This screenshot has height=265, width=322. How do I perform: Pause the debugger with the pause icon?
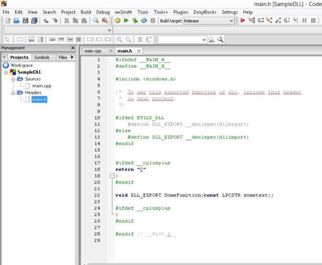(304, 21)
